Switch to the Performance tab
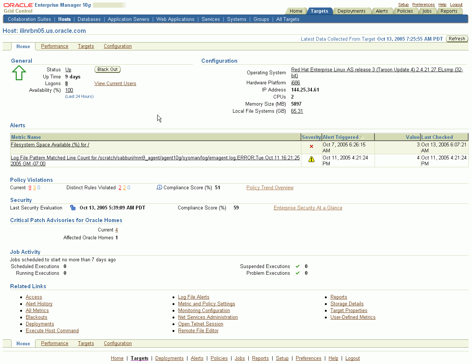Image resolution: width=472 pixels, height=364 pixels. click(x=55, y=46)
